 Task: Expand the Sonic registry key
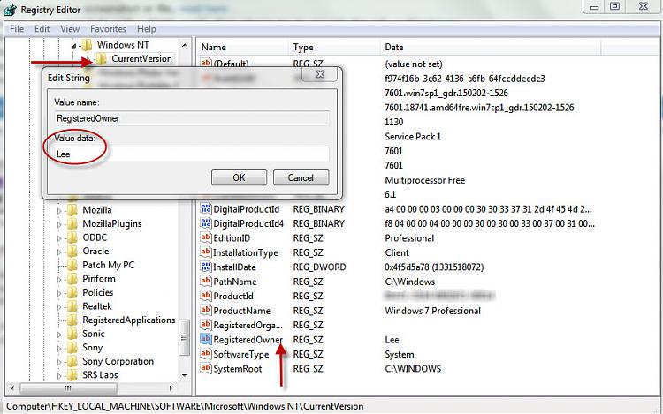click(x=59, y=335)
